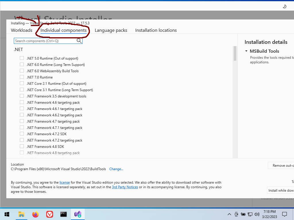Launch Vivaldi browser from taskbar
Screen dimensions: 294x220
click(x=50, y=214)
